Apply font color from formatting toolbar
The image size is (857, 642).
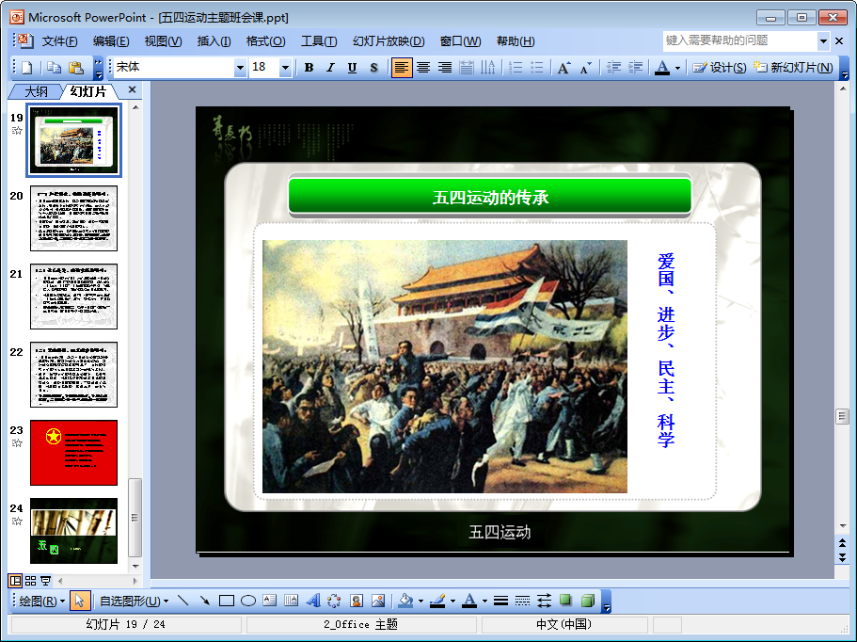pyautogui.click(x=662, y=67)
